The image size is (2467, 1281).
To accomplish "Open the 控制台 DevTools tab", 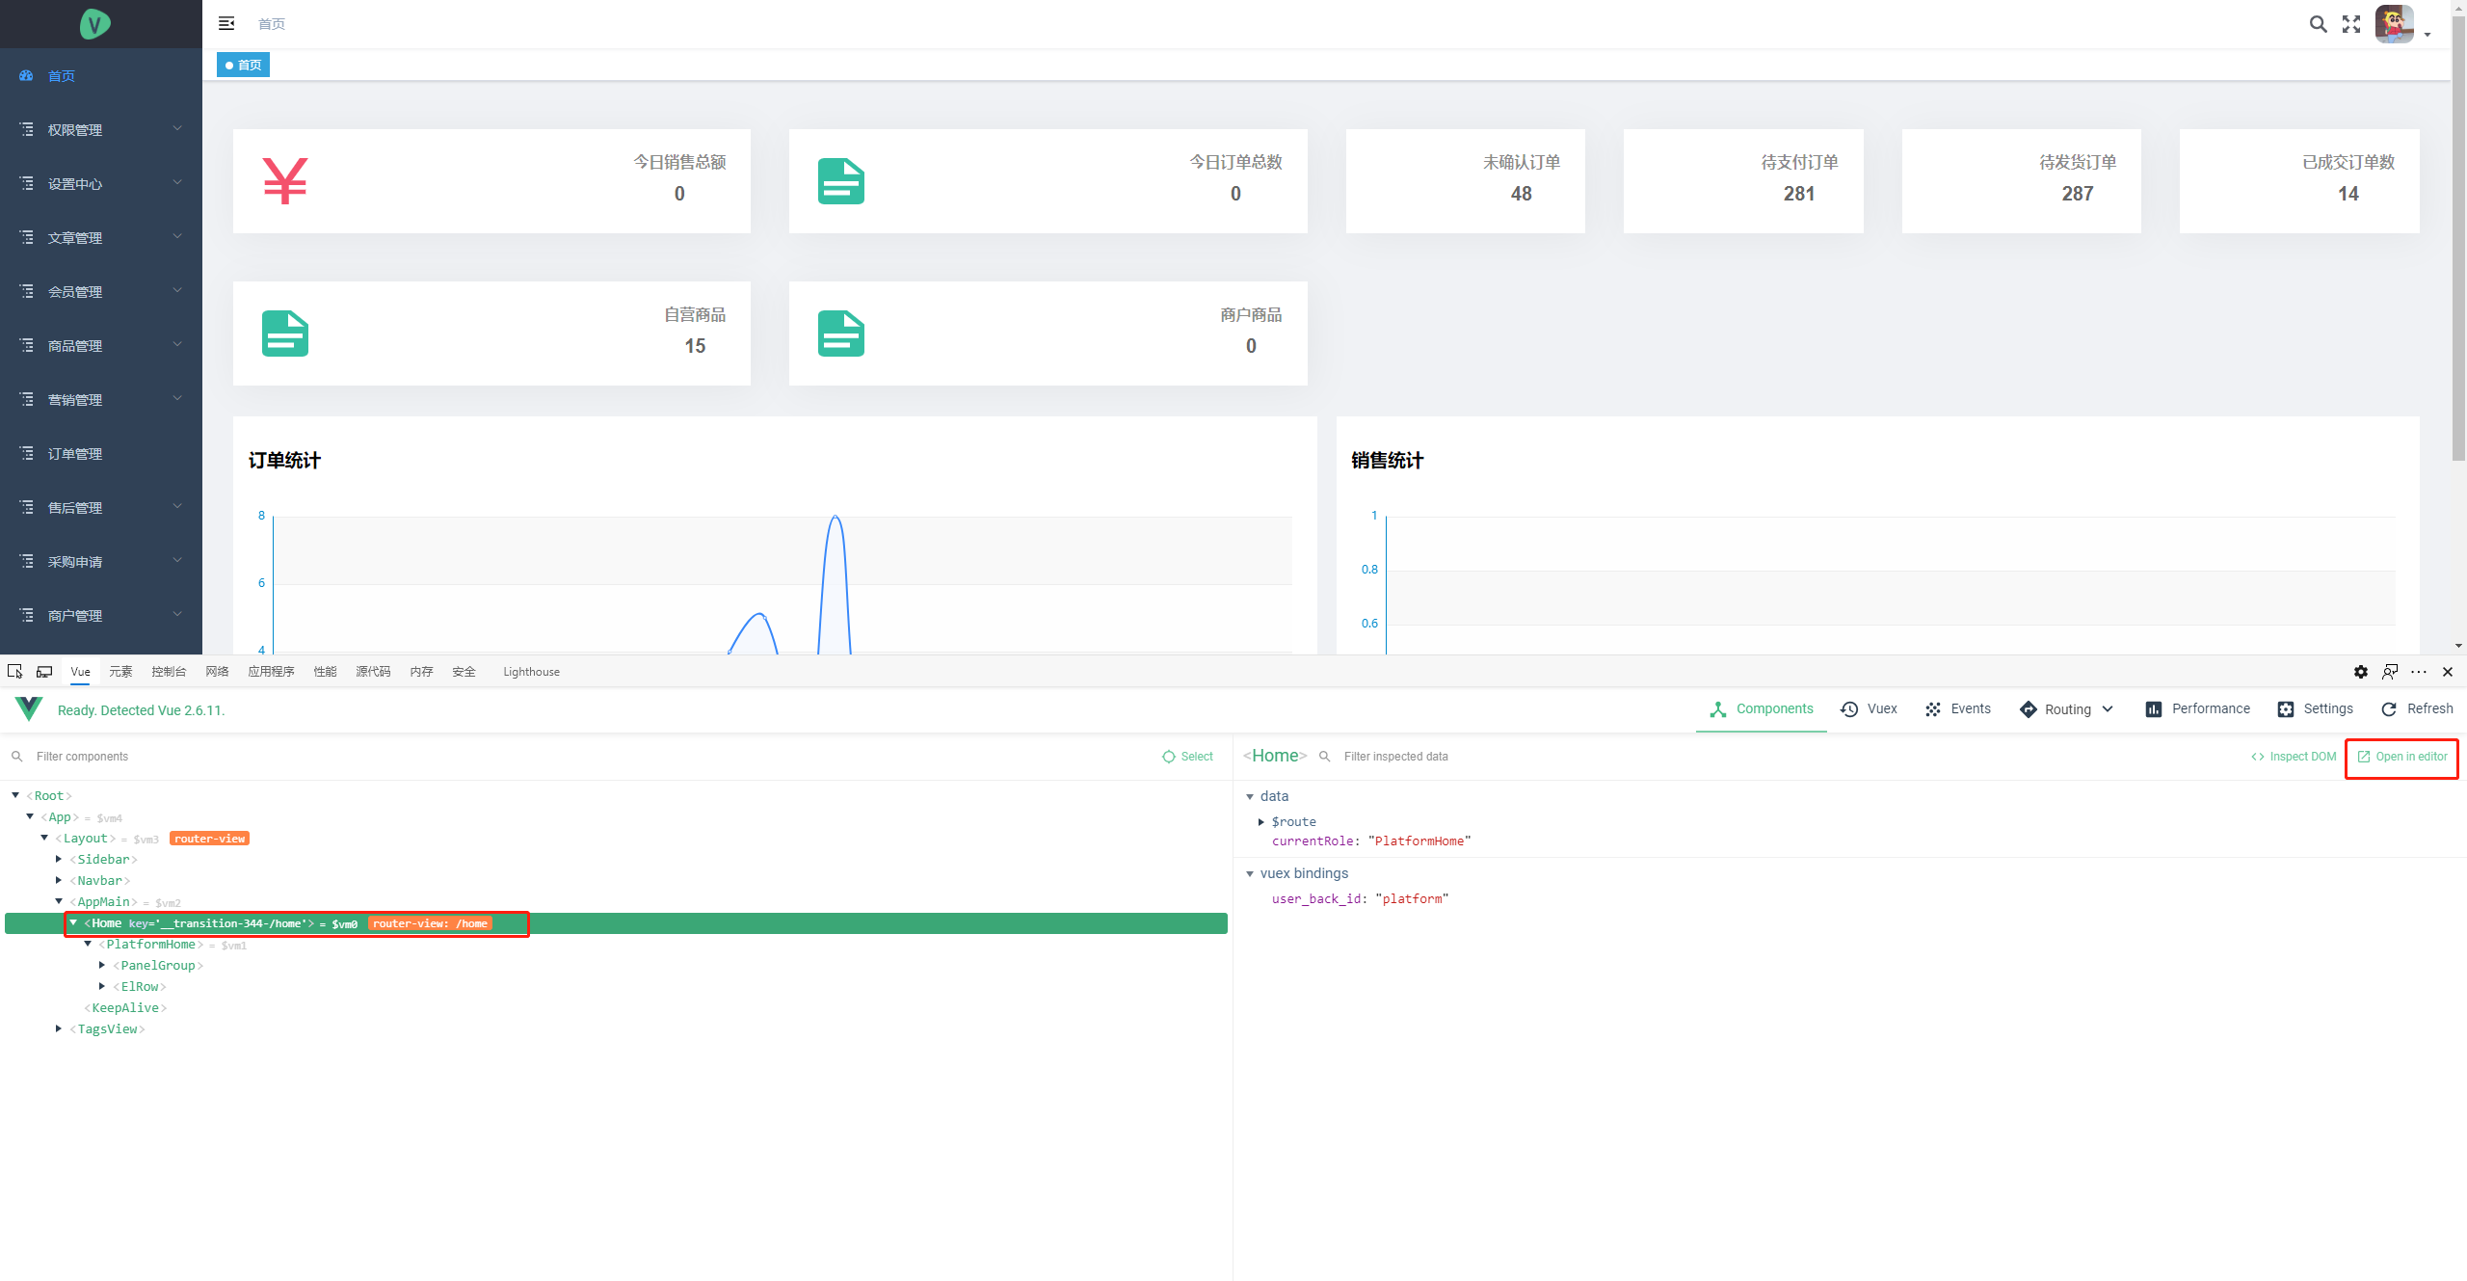I will [x=169, y=672].
